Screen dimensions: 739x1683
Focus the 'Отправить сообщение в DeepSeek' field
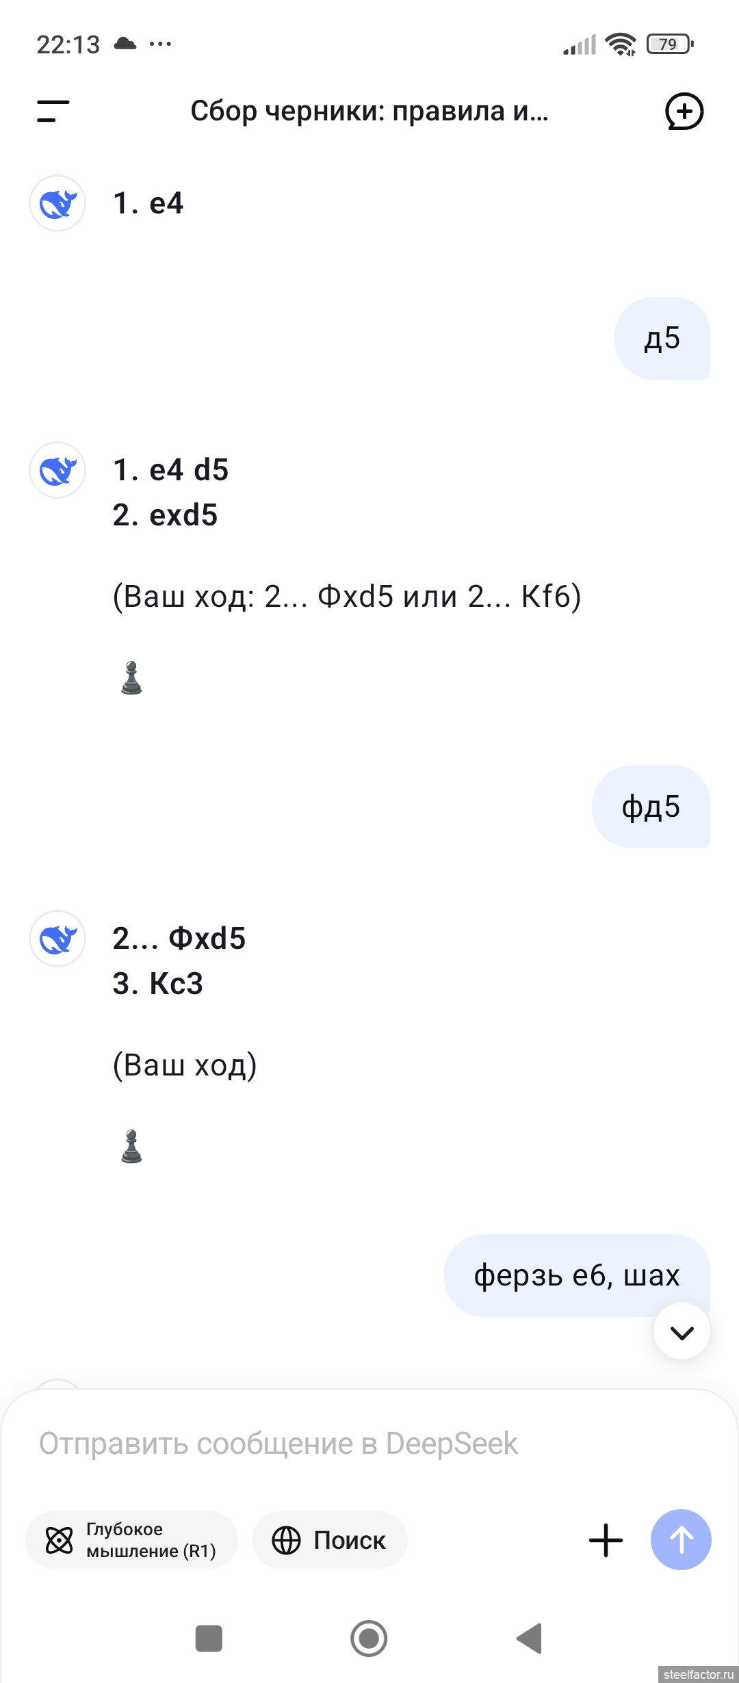(369, 1444)
